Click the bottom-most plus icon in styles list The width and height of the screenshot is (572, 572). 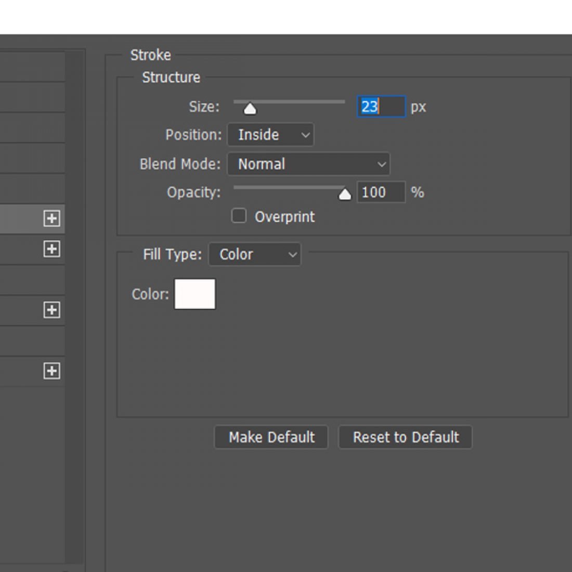(52, 371)
